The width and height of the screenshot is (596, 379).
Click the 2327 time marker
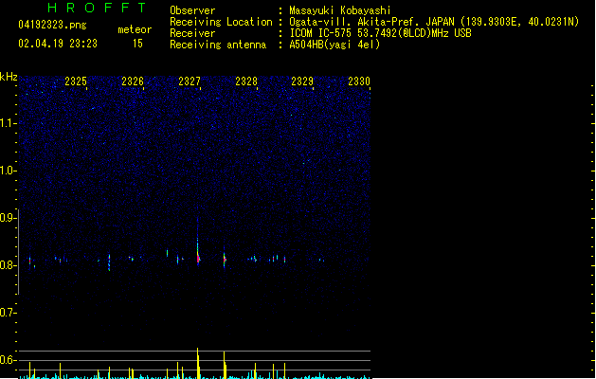[190, 81]
